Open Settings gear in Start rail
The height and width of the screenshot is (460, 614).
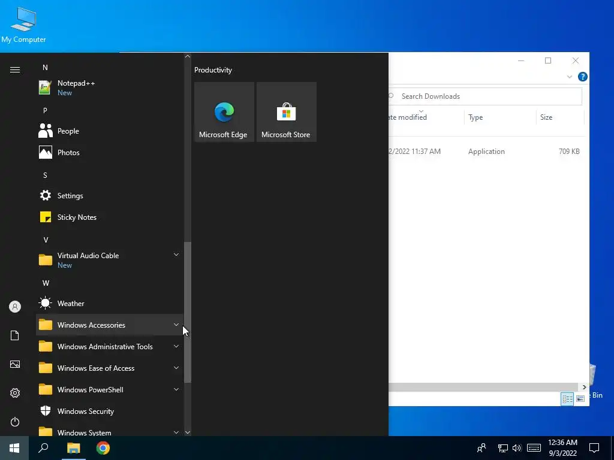click(x=15, y=393)
